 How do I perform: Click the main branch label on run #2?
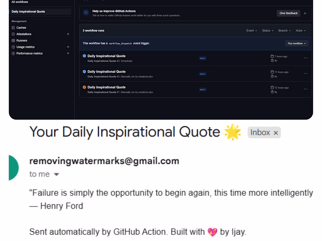[x=202, y=74]
